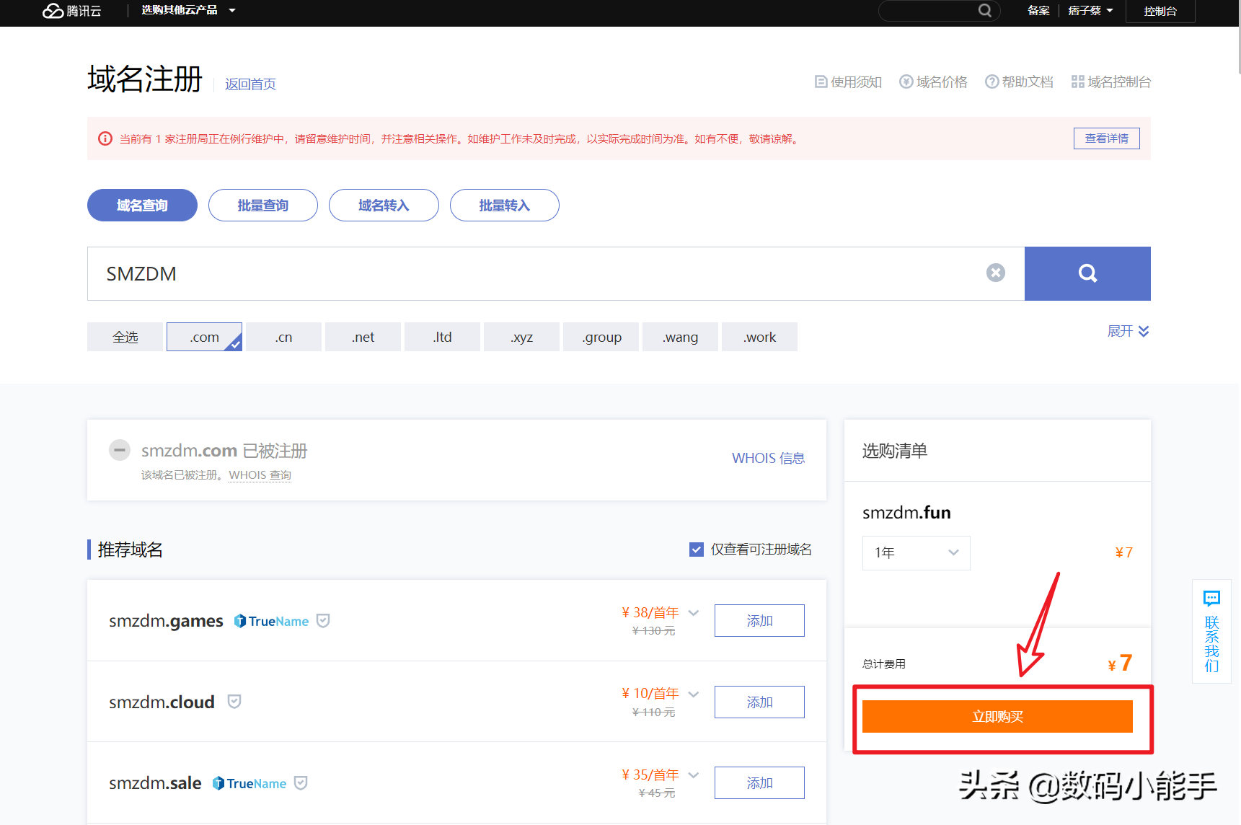
Task: Click the minus icon beside smzdm.com
Action: (x=120, y=450)
